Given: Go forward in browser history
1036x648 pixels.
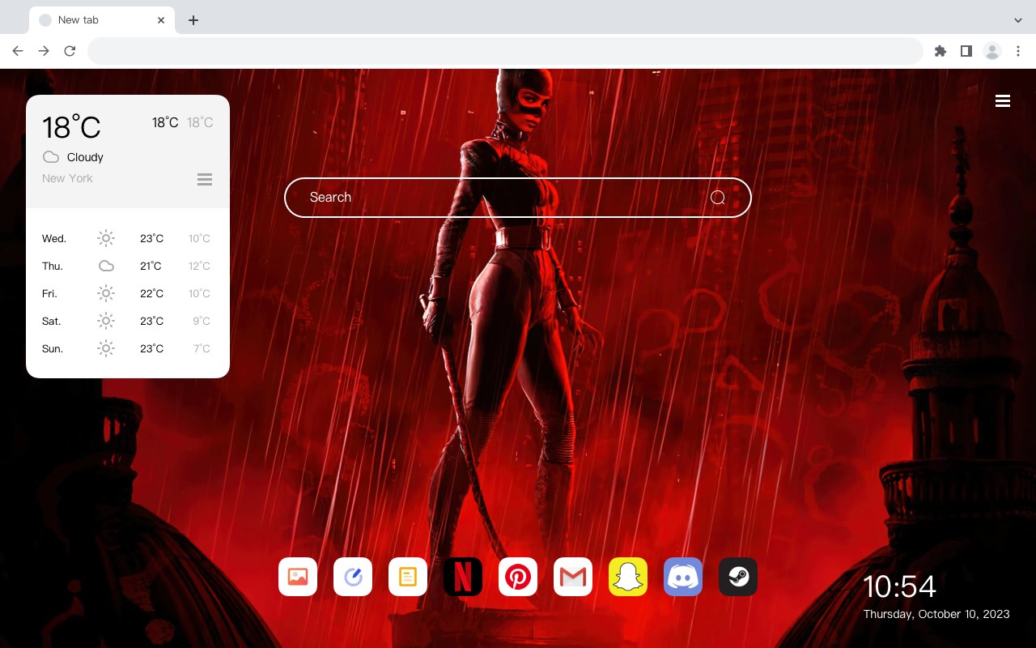Looking at the screenshot, I should pyautogui.click(x=44, y=51).
